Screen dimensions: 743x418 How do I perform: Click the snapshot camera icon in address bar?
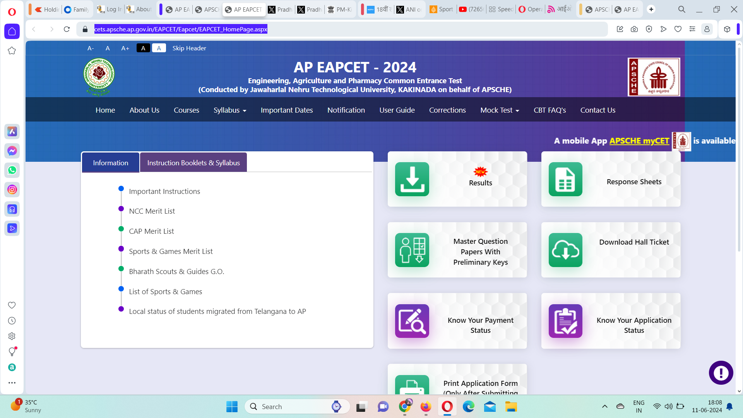(634, 29)
